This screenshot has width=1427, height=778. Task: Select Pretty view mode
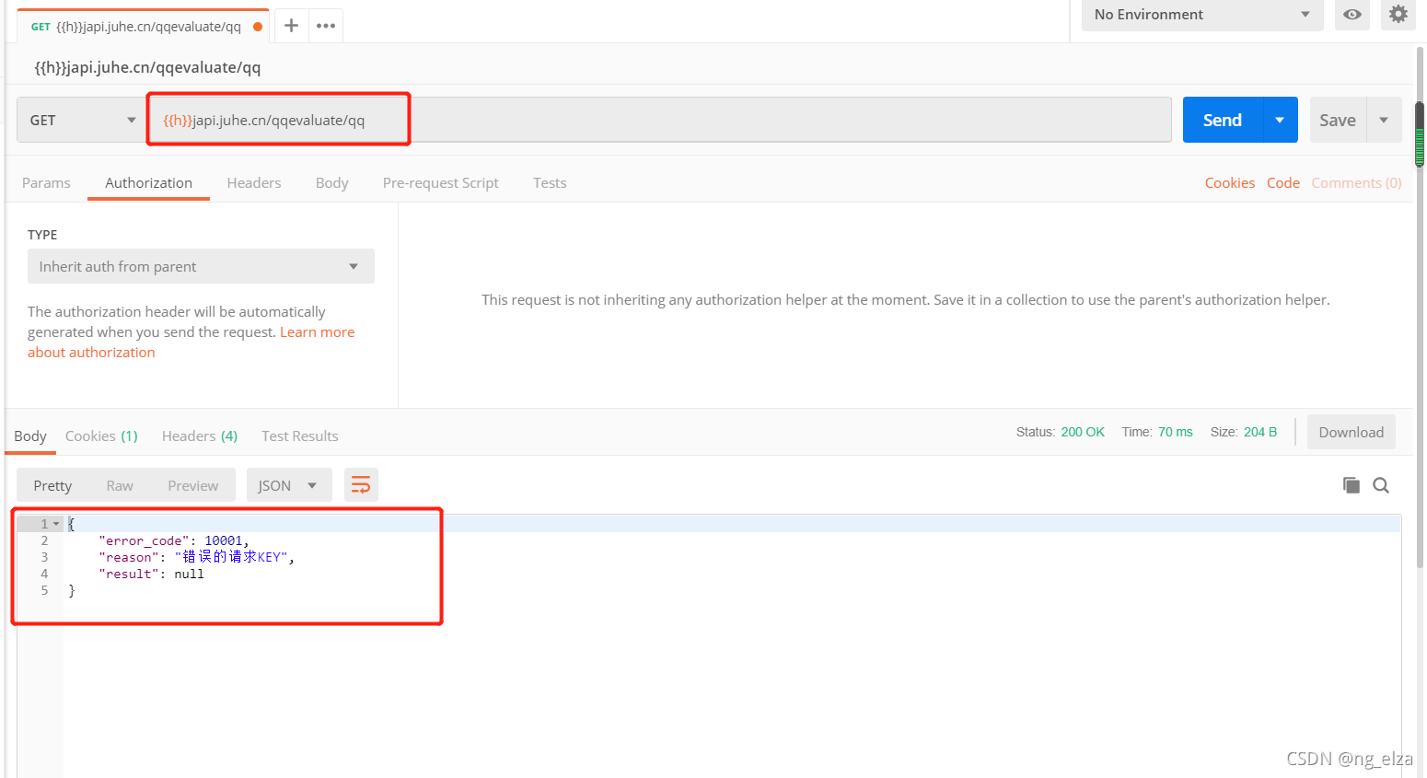pyautogui.click(x=52, y=485)
